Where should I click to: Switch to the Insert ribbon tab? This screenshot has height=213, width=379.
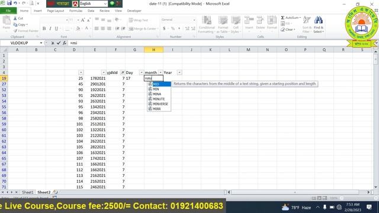click(37, 11)
